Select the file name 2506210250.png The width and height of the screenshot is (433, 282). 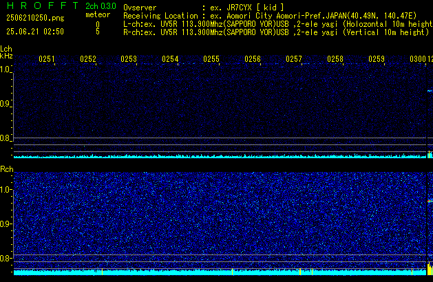(35, 18)
